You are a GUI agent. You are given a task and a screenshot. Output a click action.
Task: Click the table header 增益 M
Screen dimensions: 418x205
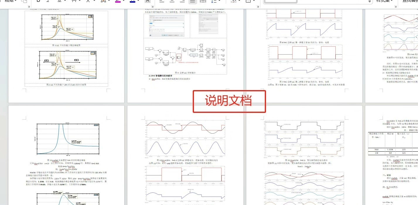390,134
